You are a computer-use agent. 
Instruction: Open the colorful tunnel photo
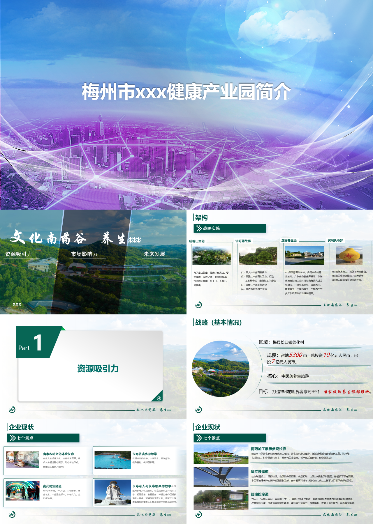pyautogui.click(x=23, y=491)
